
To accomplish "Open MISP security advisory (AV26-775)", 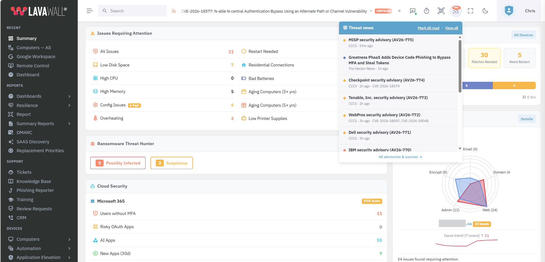I will click(398, 43).
